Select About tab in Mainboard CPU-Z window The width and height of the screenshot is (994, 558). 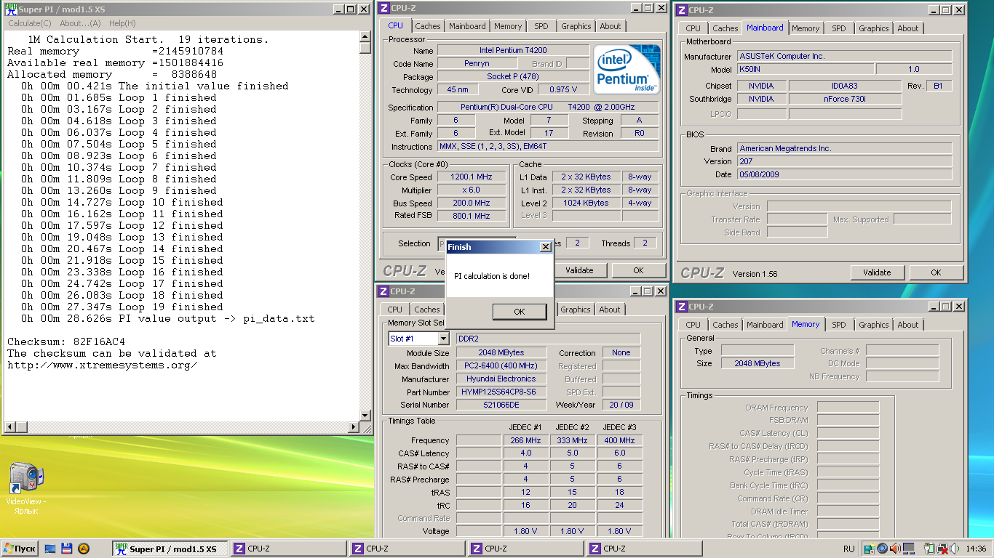(x=908, y=28)
